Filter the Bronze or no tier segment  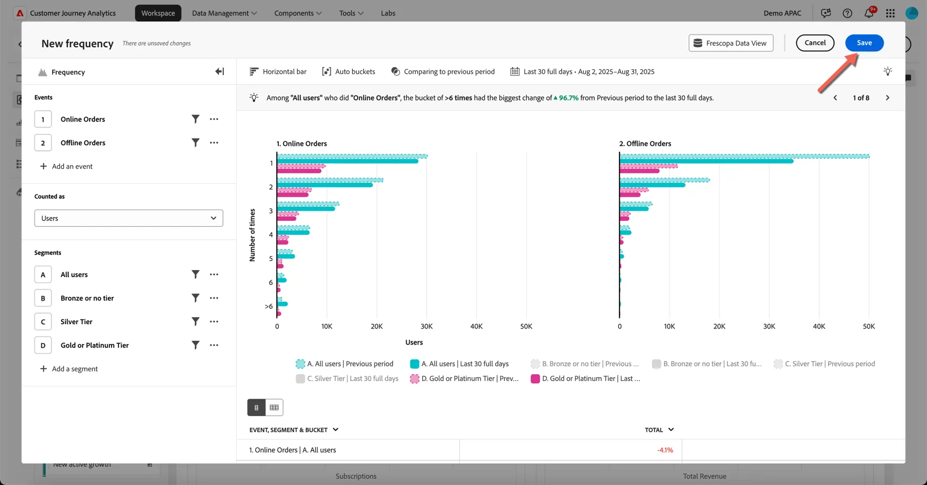(x=196, y=298)
